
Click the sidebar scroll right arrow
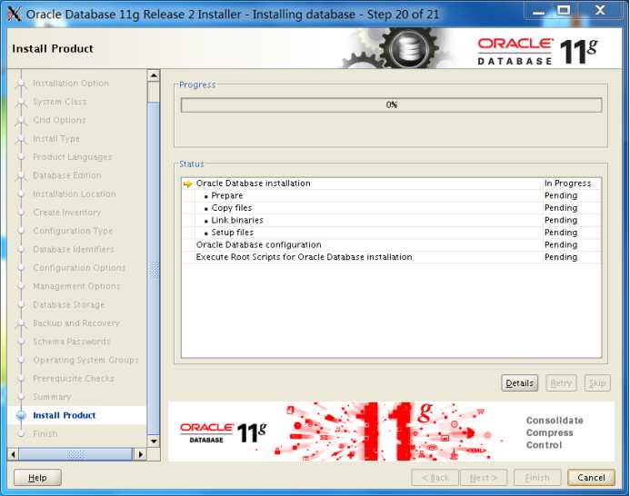tap(140, 454)
